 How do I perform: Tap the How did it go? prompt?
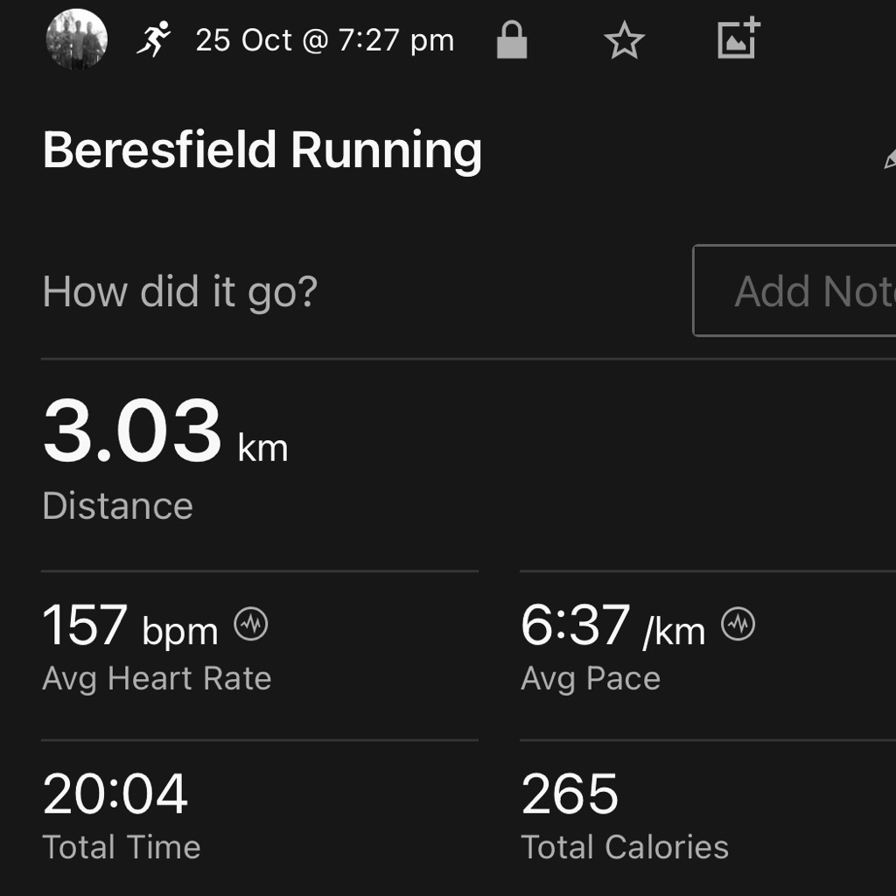pyautogui.click(x=180, y=292)
